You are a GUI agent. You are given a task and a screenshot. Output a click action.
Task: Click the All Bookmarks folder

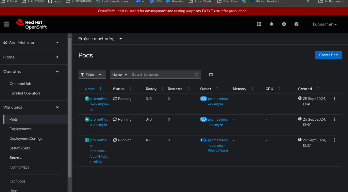point(331,2)
